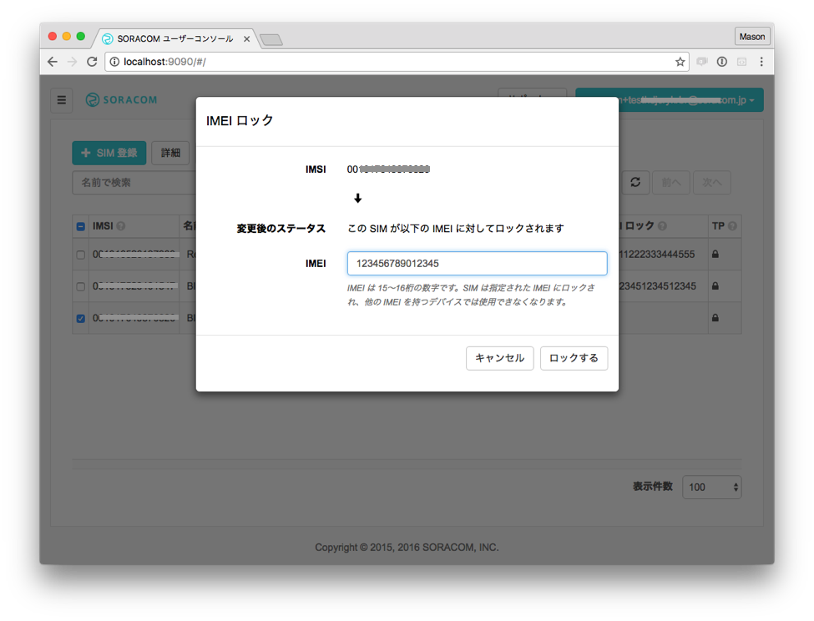Click the lock icon in the first SIM row
The height and width of the screenshot is (621, 814).
click(715, 255)
